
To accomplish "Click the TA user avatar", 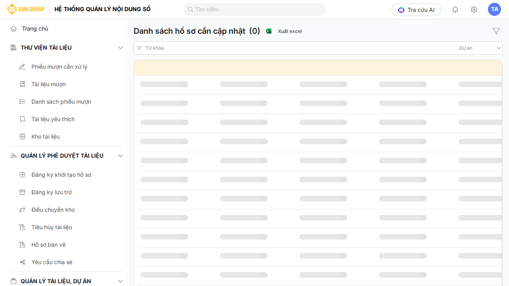I will tap(494, 10).
